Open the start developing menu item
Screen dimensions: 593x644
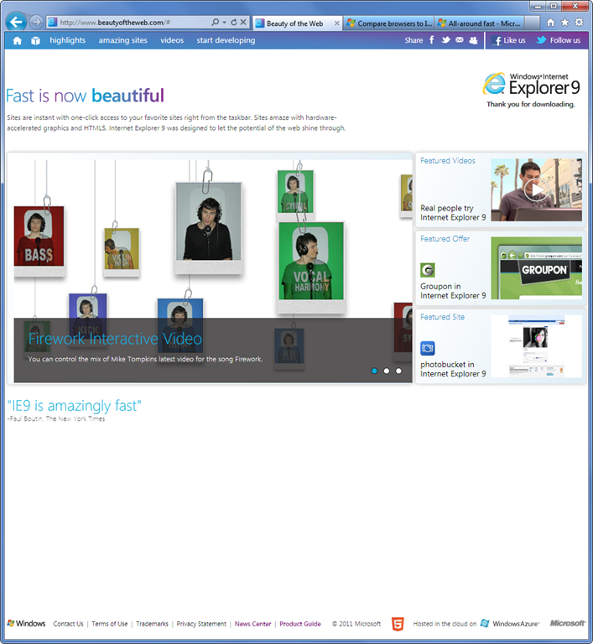(x=226, y=40)
